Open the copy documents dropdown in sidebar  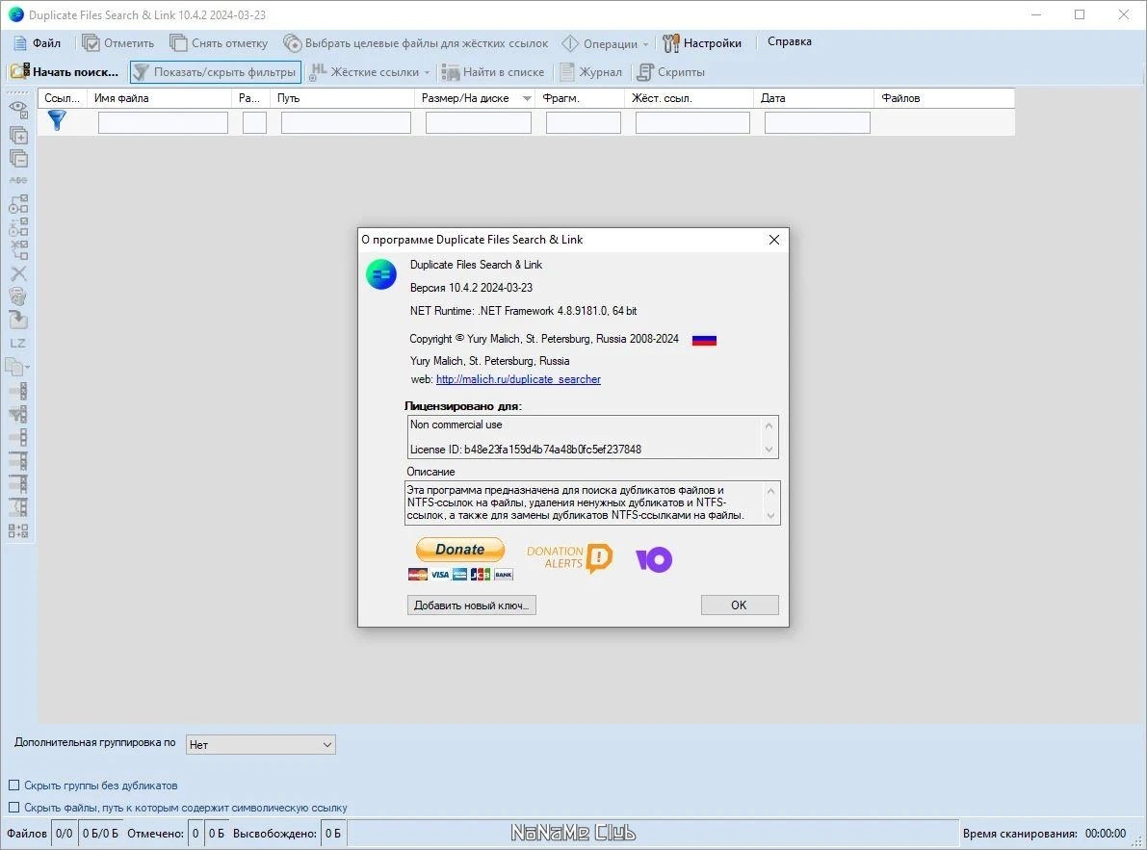[18, 366]
